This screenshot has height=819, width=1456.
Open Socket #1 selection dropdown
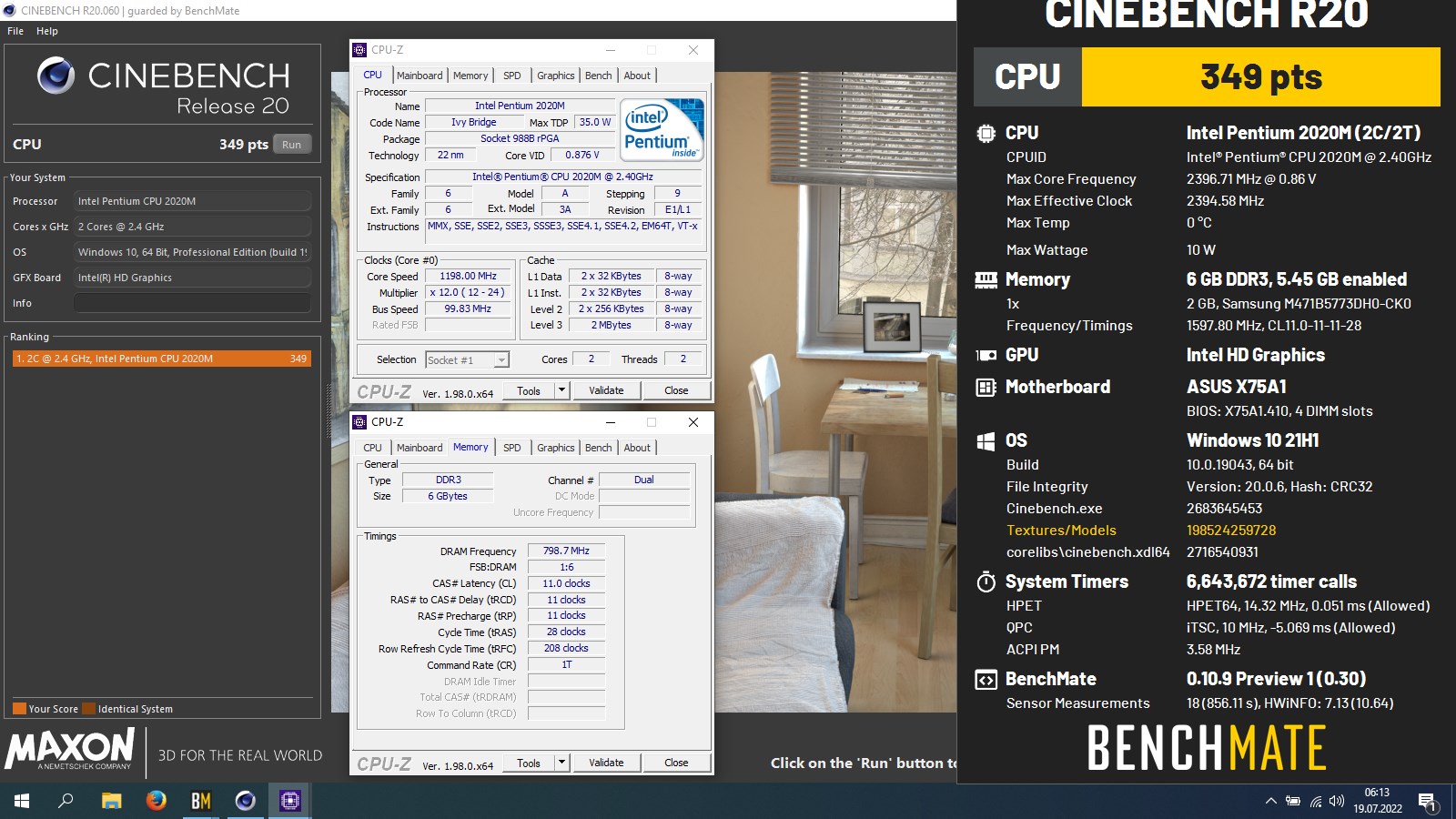(468, 360)
